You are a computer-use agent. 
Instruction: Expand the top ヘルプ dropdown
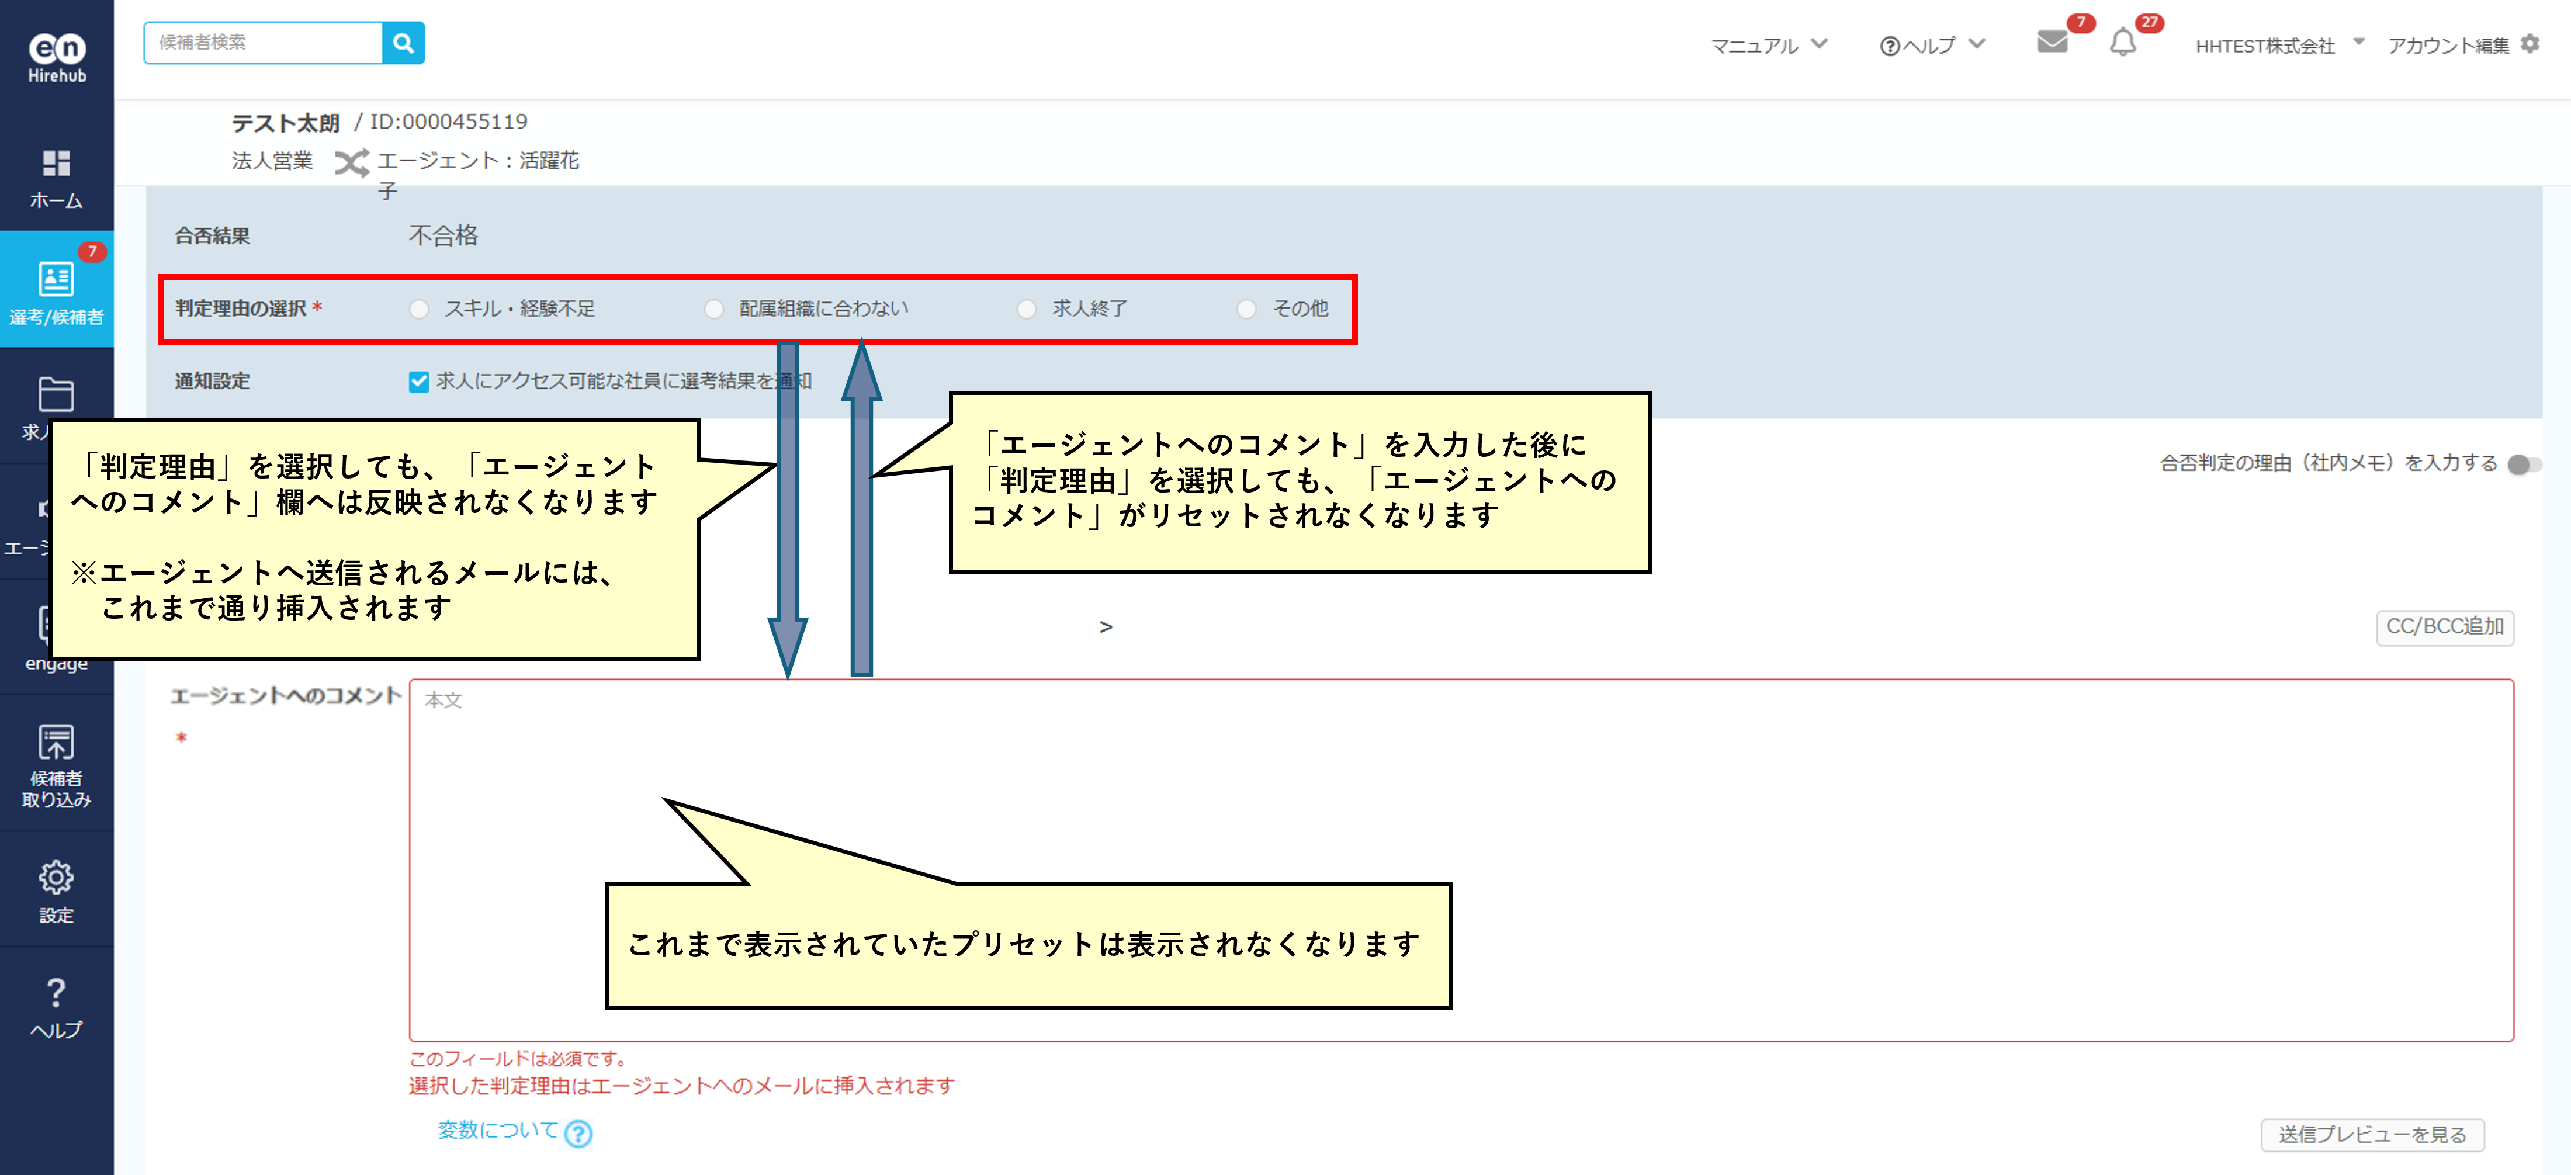click(x=1931, y=45)
